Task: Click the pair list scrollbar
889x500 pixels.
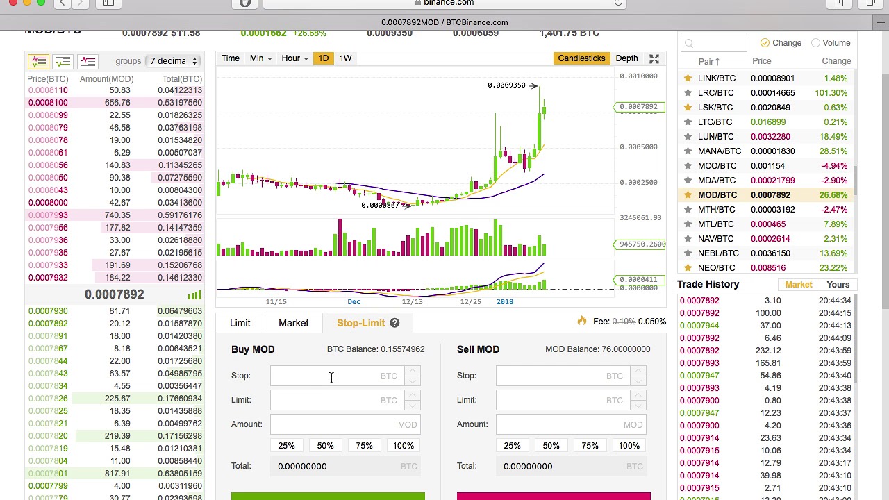Action: pos(857,181)
